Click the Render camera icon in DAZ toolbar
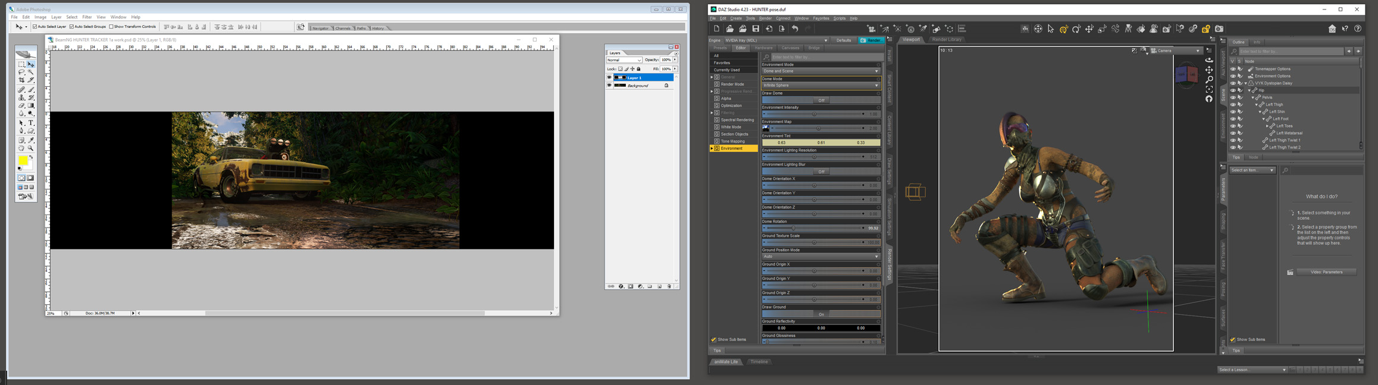Screen dimensions: 1378x385 tap(1219, 29)
